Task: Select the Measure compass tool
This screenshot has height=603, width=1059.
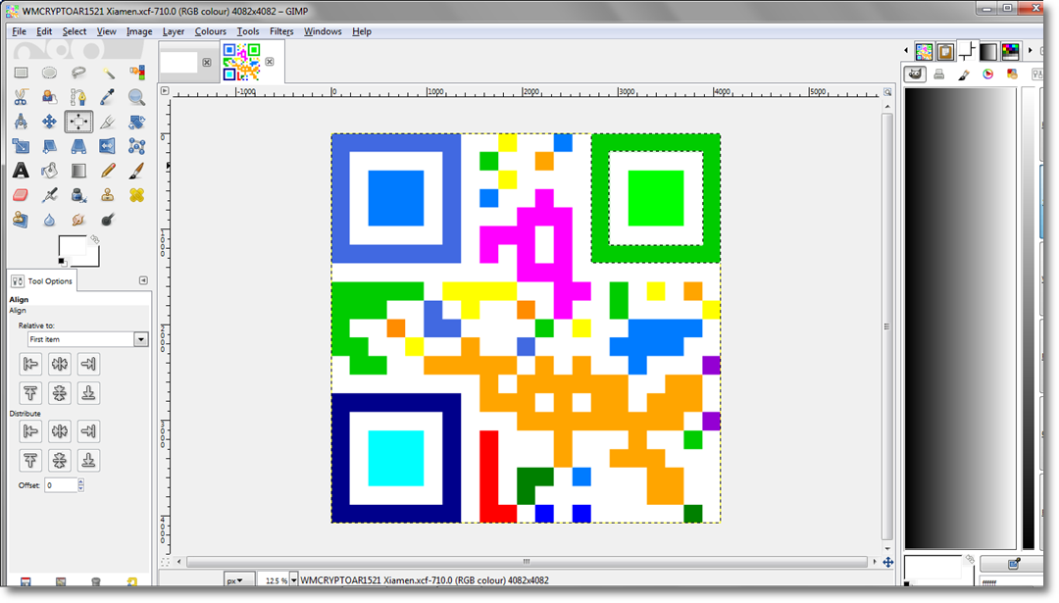Action: (21, 122)
